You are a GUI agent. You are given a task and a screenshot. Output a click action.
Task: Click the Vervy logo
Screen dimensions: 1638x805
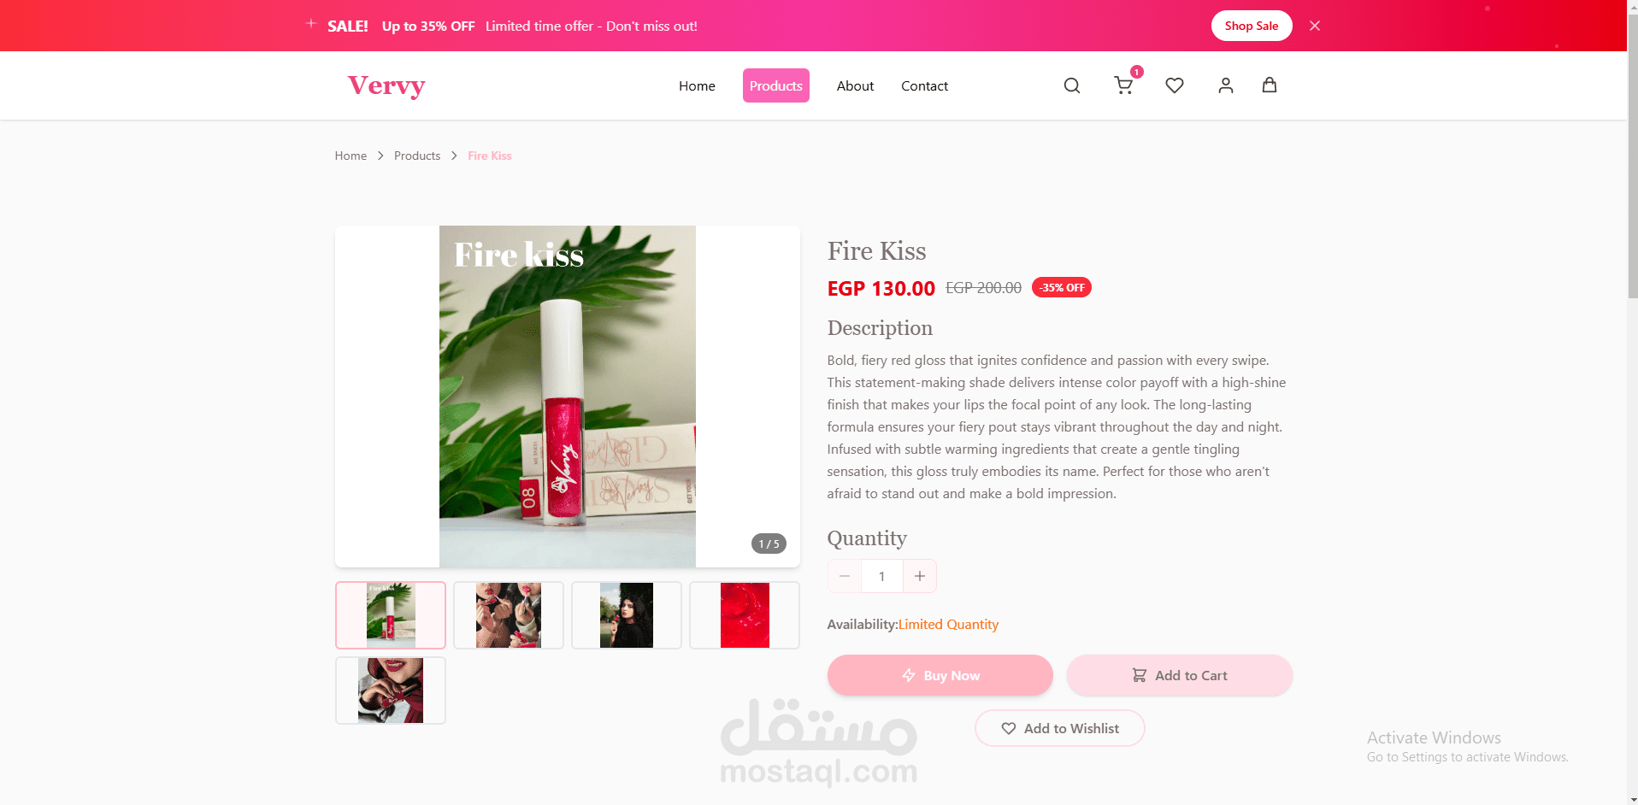386,85
